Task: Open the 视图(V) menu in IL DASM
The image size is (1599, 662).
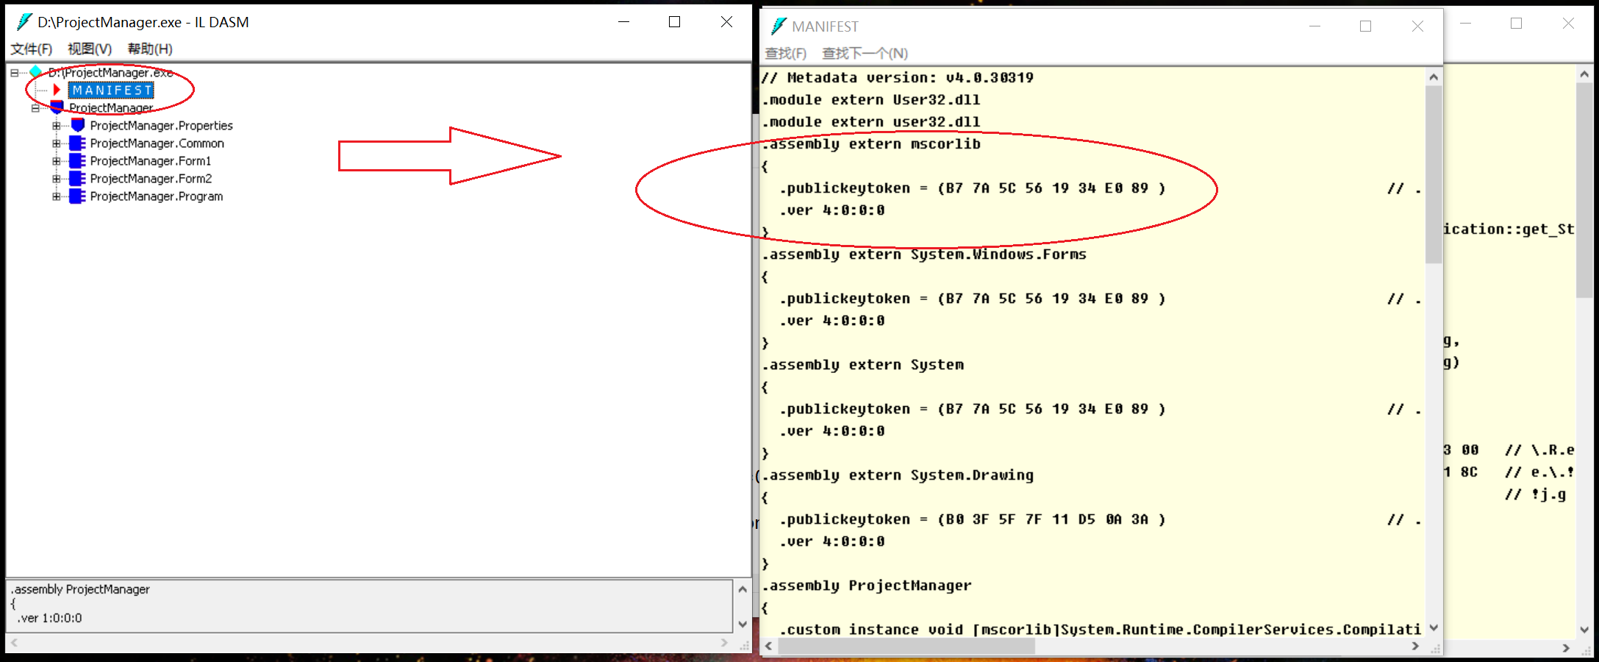Action: click(x=90, y=49)
